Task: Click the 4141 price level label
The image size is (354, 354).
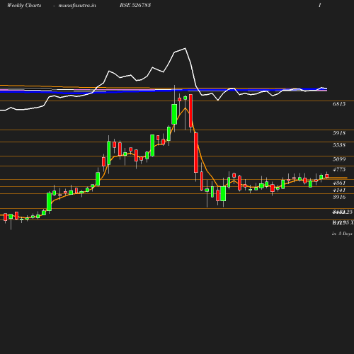Action: tap(339, 190)
